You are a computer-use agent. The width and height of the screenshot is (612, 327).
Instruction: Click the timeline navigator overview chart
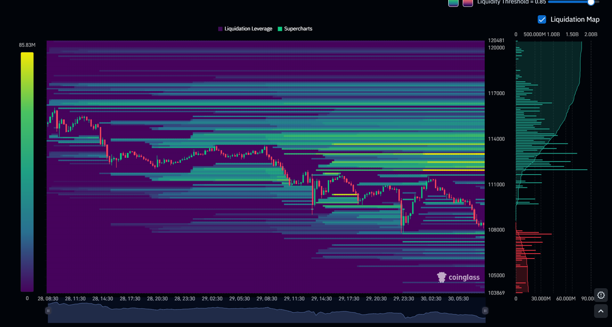coord(267,313)
